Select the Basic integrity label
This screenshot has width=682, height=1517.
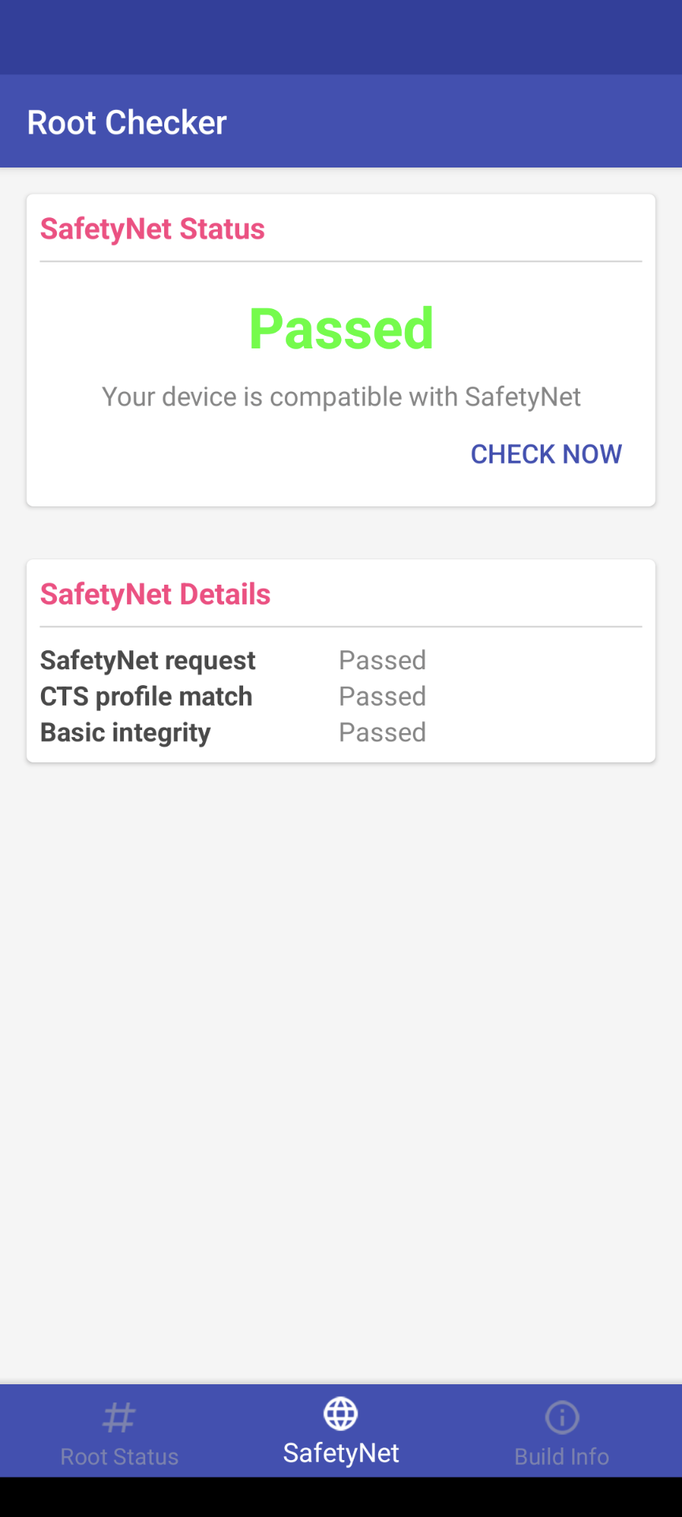tap(126, 733)
